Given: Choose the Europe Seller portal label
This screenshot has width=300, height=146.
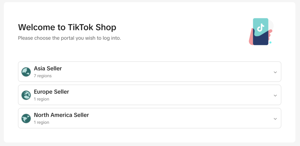Looking at the screenshot, I should click(x=51, y=92).
